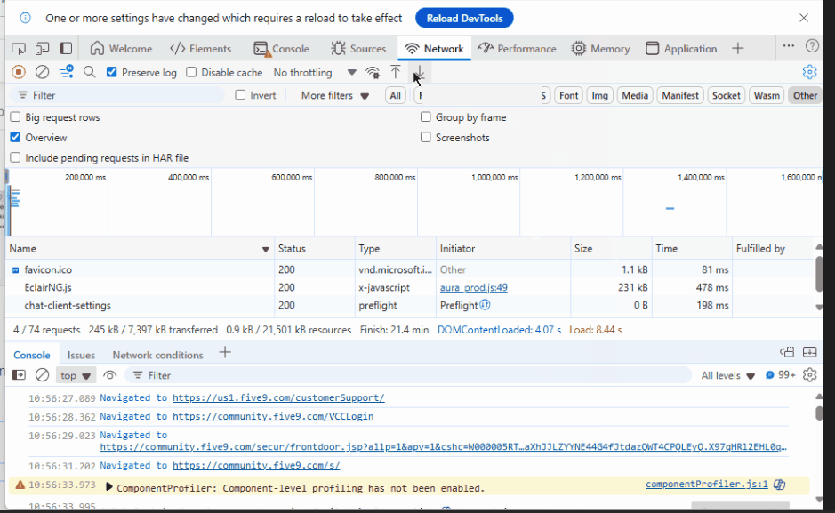Close the reload-required notification bar
835x513 pixels.
point(804,18)
